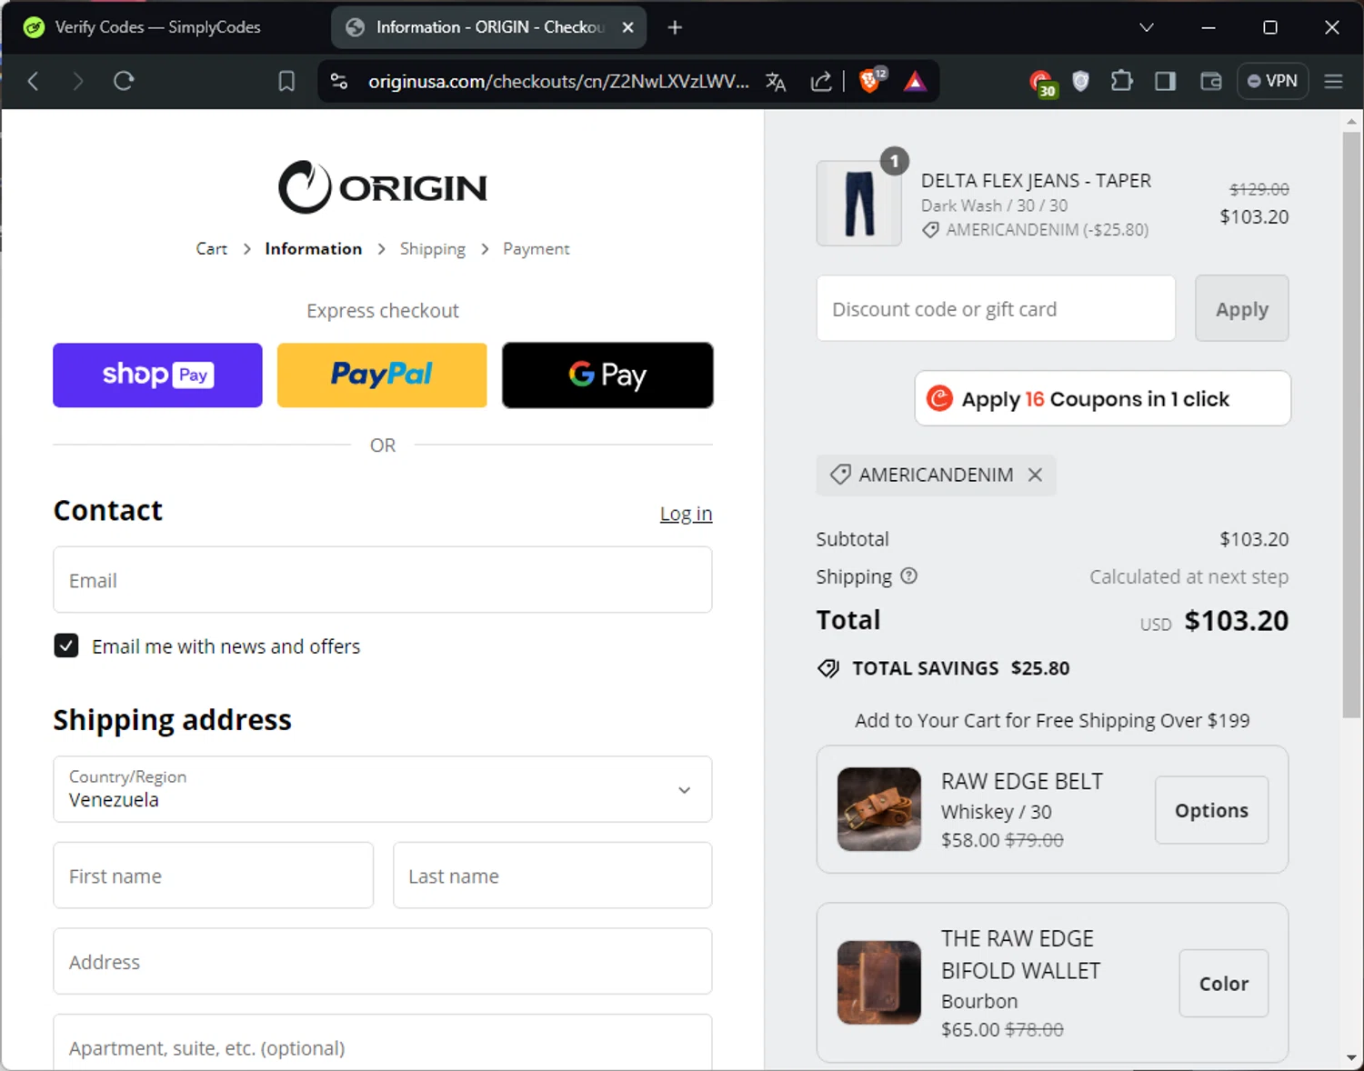Check out with Shop Pay
1364x1071 pixels.
coord(157,375)
